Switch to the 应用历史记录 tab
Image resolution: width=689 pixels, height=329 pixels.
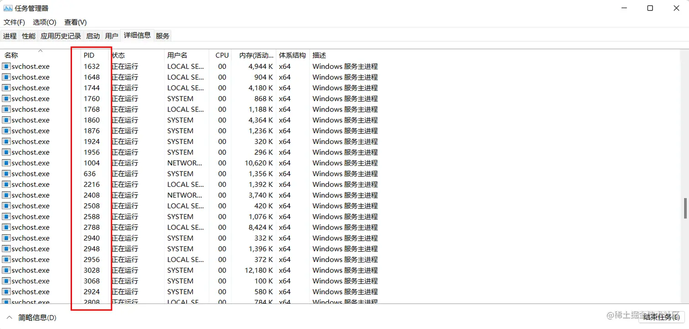(x=61, y=36)
